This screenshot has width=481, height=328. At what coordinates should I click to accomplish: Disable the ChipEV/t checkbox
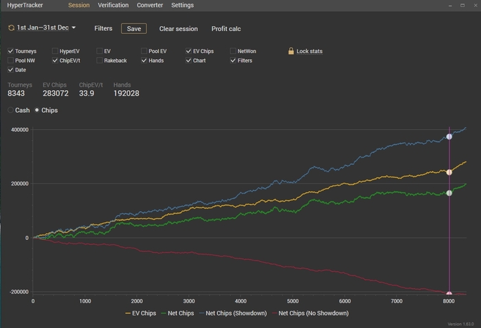(x=55, y=61)
